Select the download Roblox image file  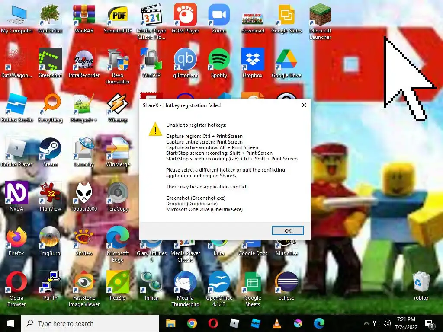253,22
